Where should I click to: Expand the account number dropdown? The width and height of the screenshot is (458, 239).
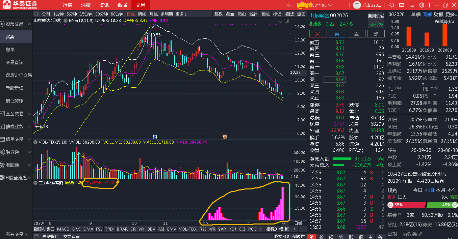pos(330,5)
